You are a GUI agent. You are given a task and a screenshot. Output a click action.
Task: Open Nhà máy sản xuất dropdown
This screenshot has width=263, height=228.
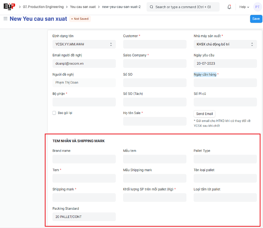point(225,44)
